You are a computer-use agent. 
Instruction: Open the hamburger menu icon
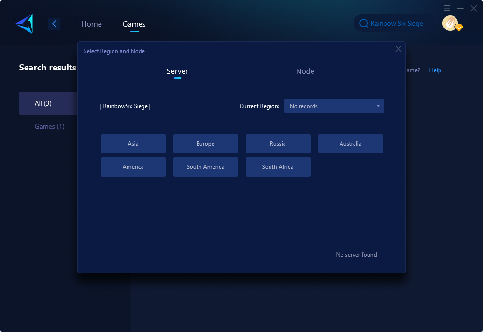(x=447, y=8)
